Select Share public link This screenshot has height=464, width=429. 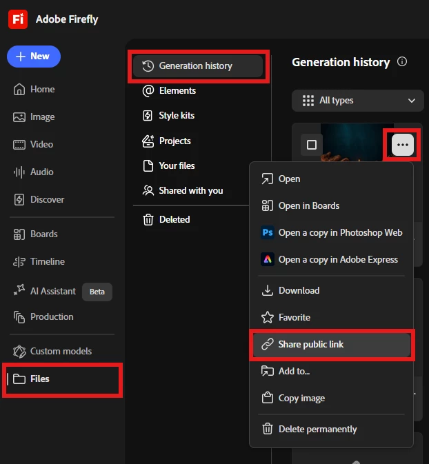331,345
